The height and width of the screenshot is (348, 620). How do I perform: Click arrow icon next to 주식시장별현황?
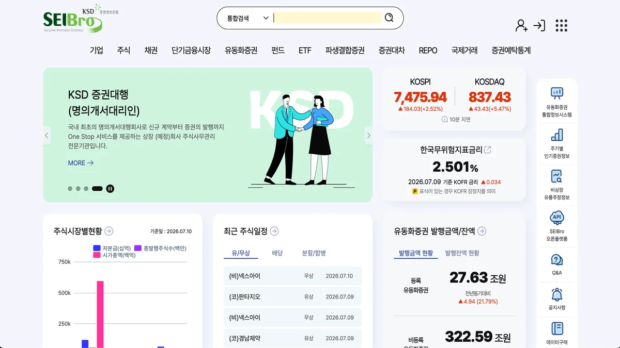[109, 231]
